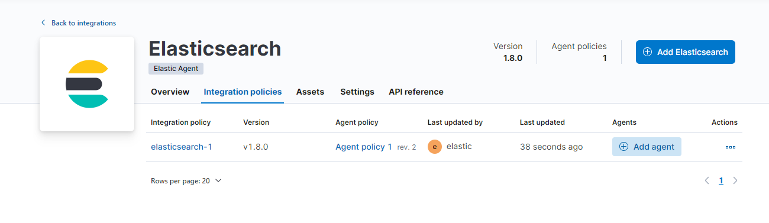Click the Add agent button
The height and width of the screenshot is (223, 769).
[647, 147]
